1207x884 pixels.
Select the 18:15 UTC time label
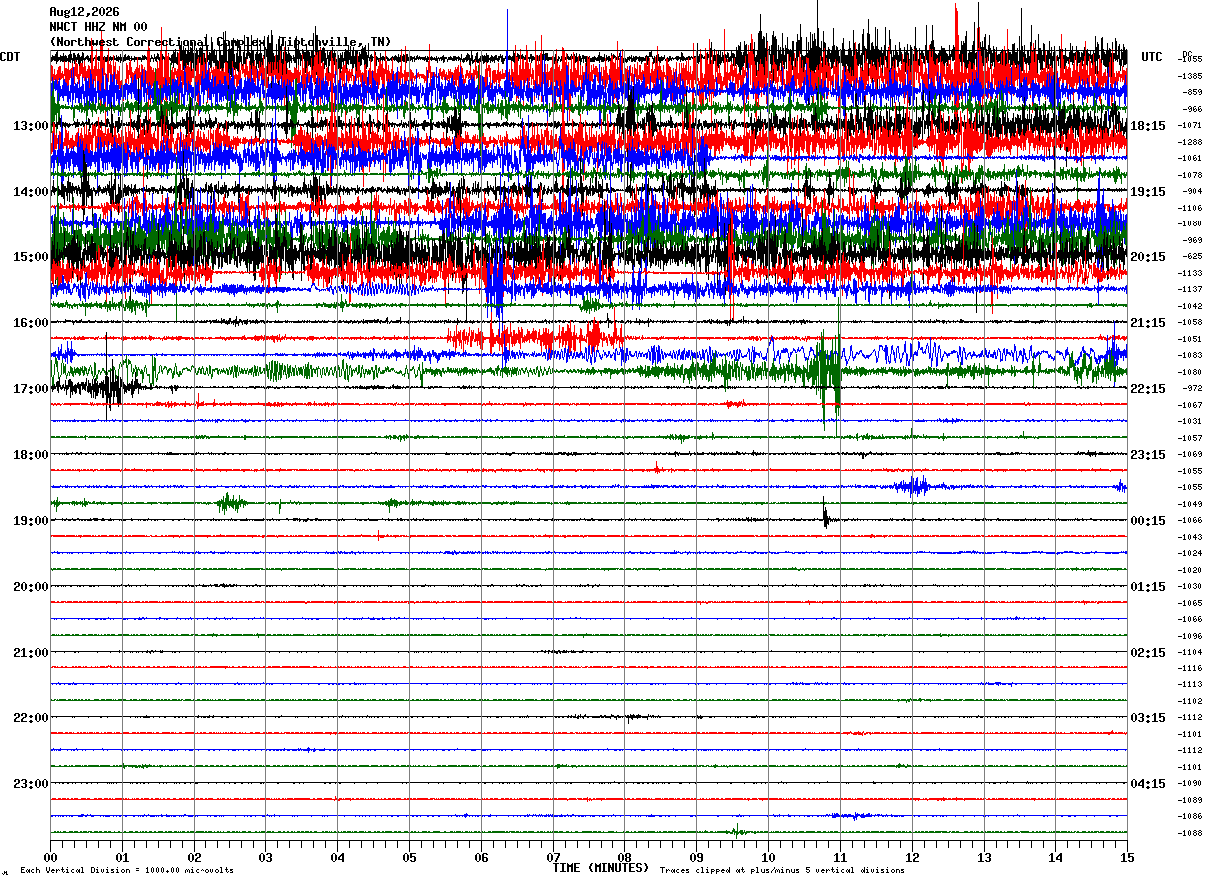pos(1147,126)
